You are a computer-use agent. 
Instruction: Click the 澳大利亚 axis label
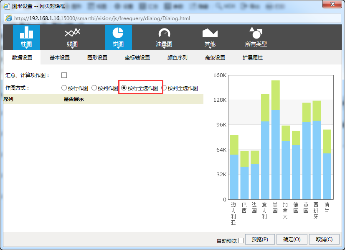[233, 214]
